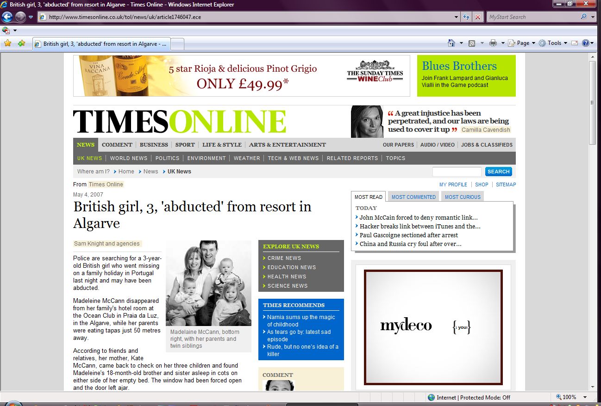Click the Add to Favorites icon

coord(21,43)
